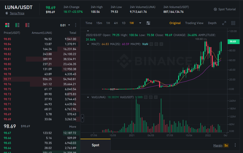
Task: Open the Terra Price link
Action: (x=17, y=13)
